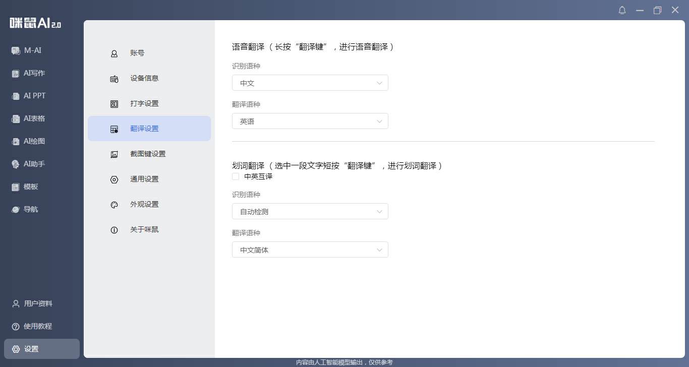
Task: Open the 中文简体 target language dropdown
Action: point(310,250)
